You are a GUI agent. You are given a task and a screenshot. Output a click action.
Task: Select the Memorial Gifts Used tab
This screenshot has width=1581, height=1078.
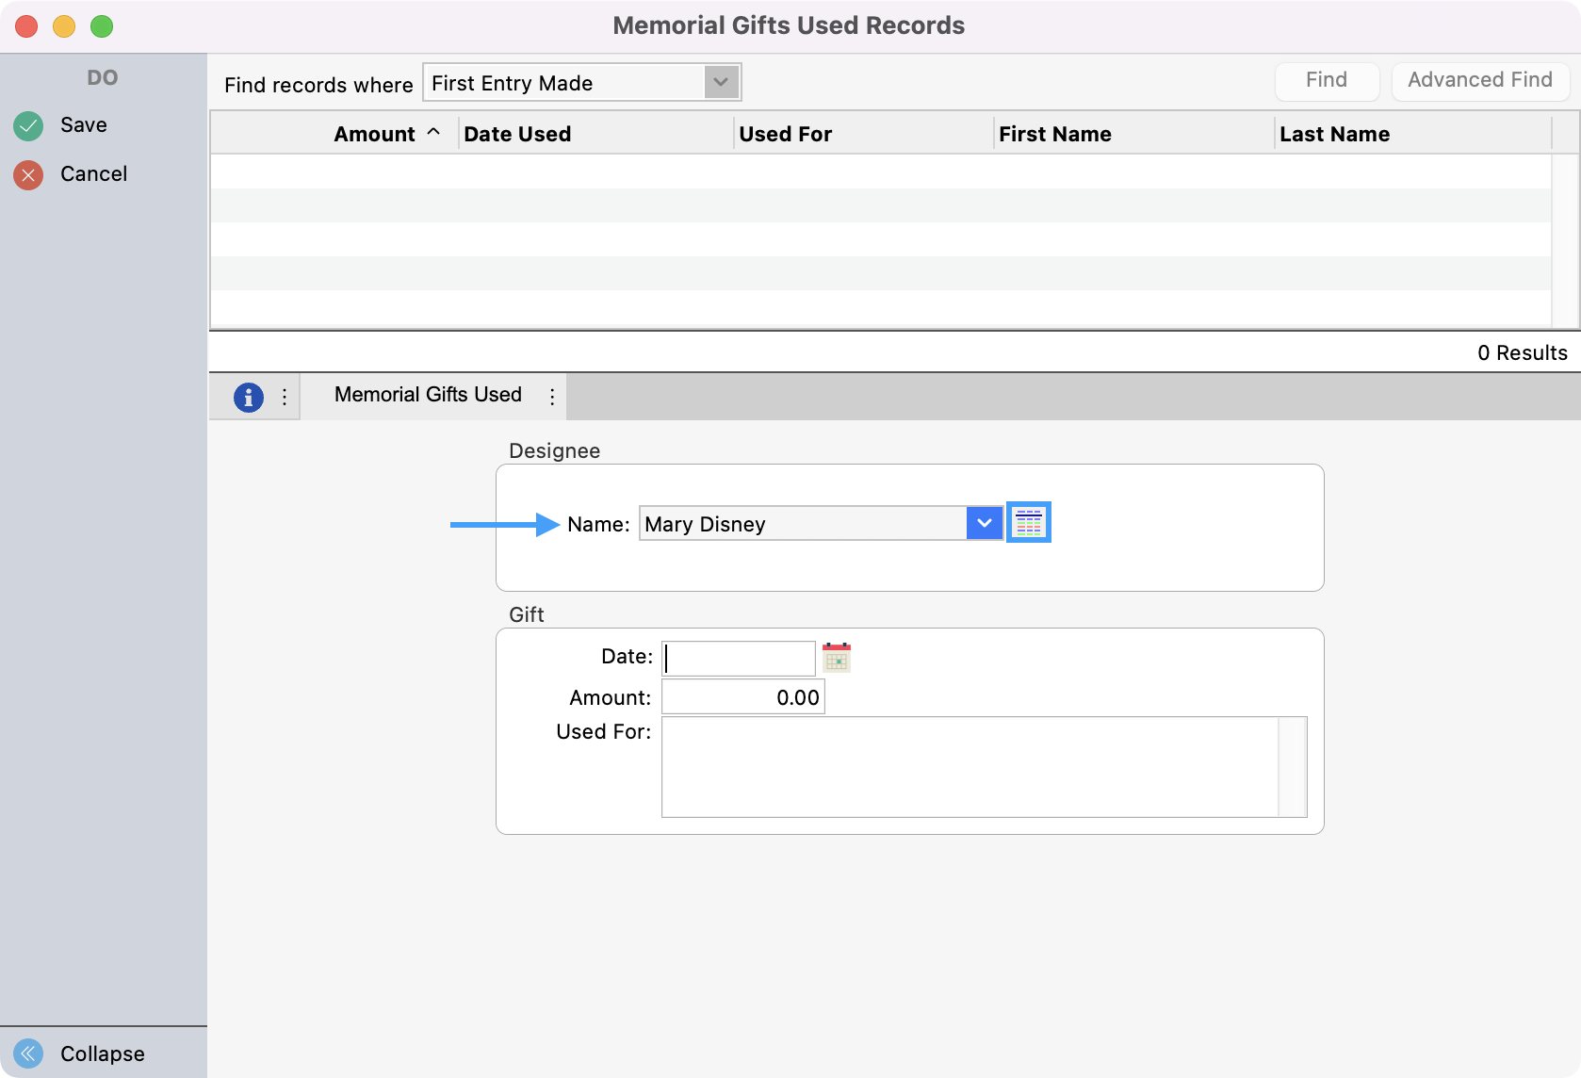pyautogui.click(x=428, y=395)
